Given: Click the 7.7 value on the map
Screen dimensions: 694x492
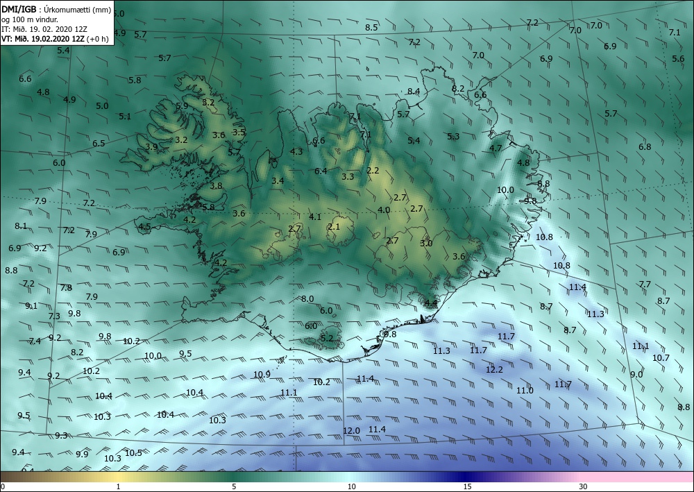Looking at the screenshot, I should coord(645,284).
